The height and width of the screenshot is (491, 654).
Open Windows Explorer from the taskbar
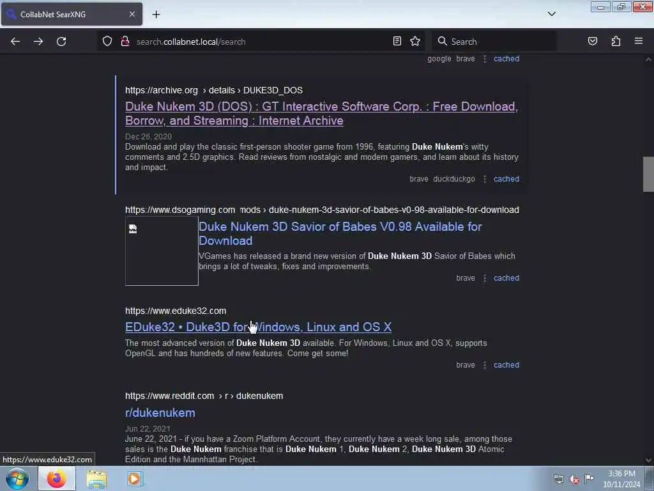[97, 479]
